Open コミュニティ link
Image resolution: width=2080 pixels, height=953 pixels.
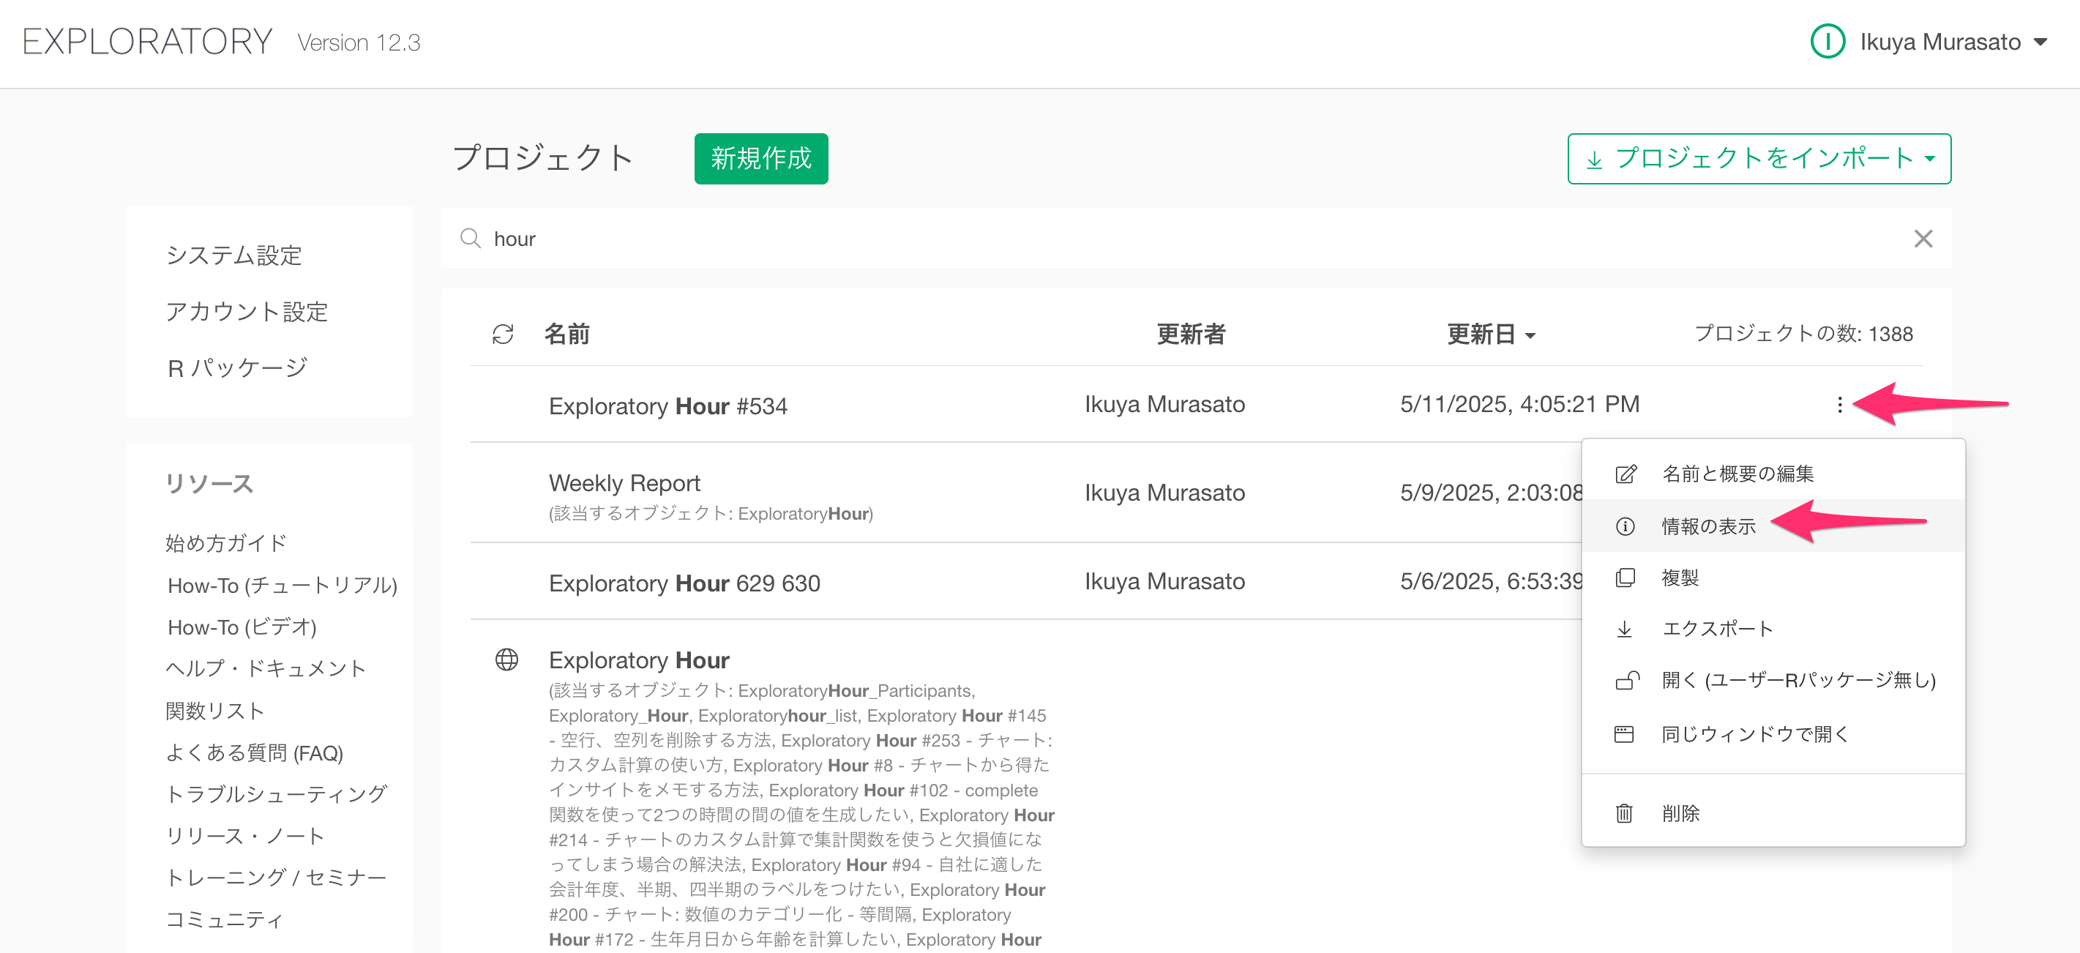(x=224, y=919)
